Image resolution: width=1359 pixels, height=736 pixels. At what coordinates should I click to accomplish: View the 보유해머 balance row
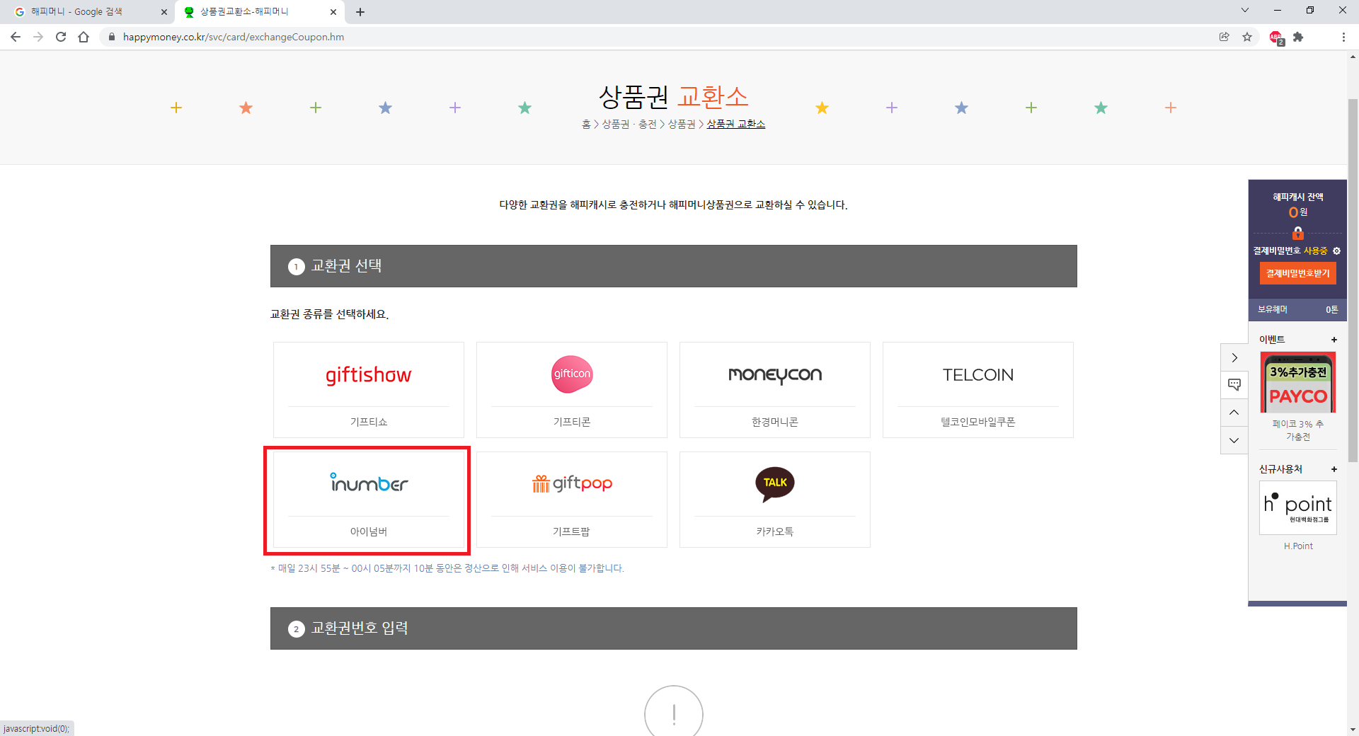[1297, 309]
